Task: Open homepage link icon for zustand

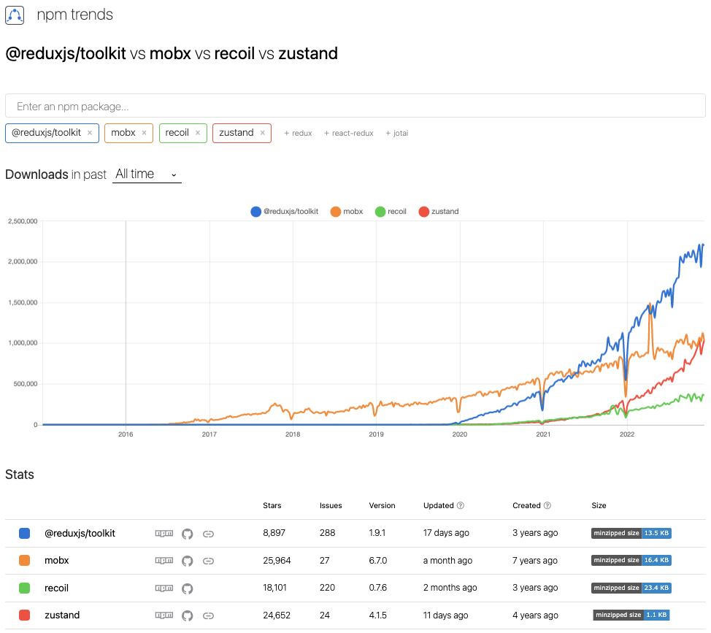Action: point(208,615)
